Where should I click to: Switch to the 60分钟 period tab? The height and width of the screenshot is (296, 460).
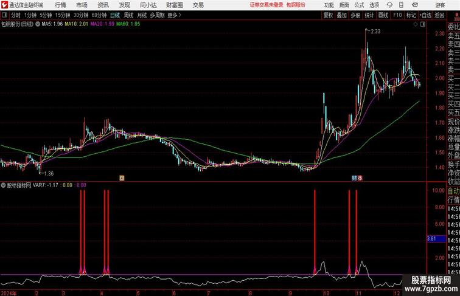pos(99,15)
